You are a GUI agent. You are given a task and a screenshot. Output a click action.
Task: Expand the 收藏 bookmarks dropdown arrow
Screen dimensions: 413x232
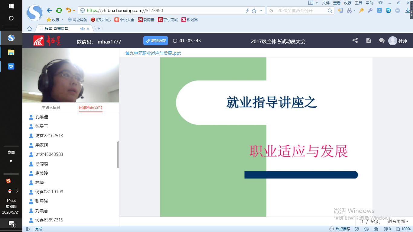(x=63, y=20)
